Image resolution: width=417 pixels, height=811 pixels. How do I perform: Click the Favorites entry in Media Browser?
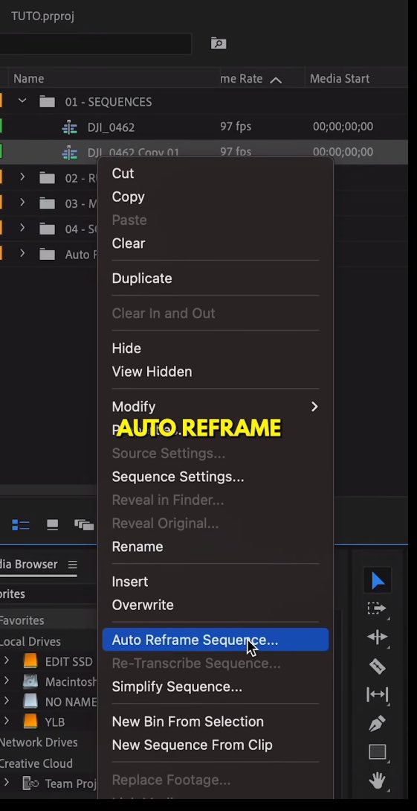pyautogui.click(x=22, y=620)
